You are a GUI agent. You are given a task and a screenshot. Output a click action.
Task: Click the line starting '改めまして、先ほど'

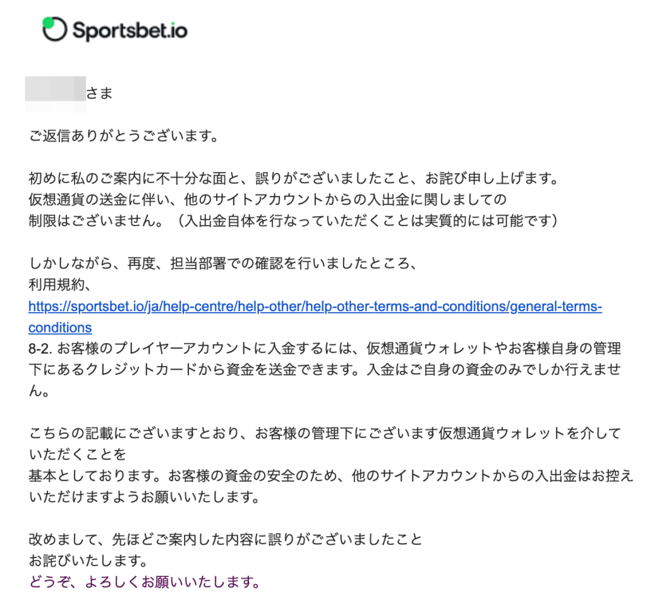226,540
